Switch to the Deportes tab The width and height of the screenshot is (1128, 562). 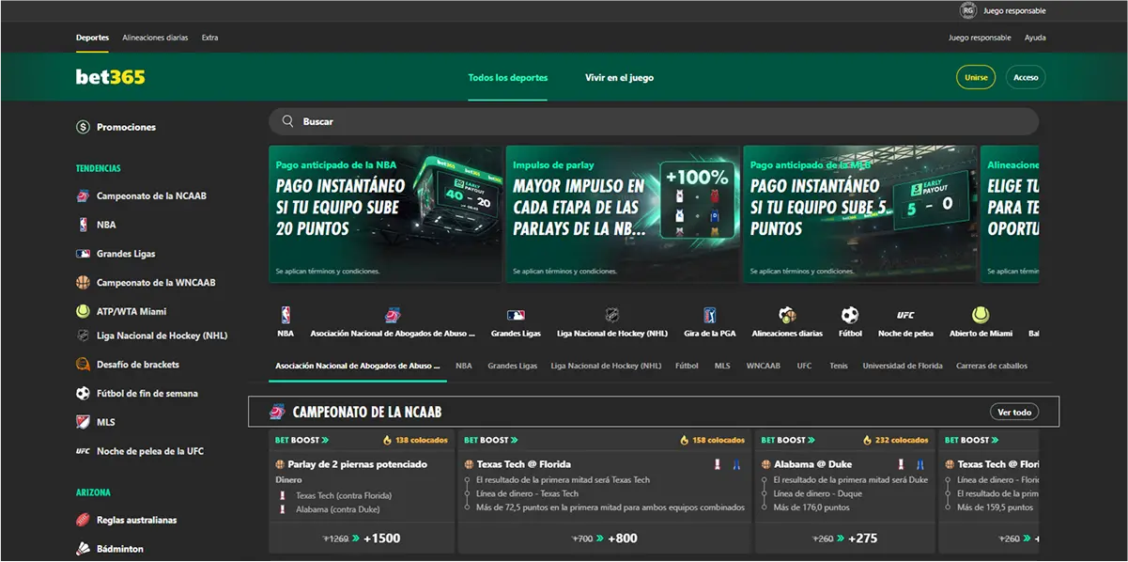click(x=92, y=38)
